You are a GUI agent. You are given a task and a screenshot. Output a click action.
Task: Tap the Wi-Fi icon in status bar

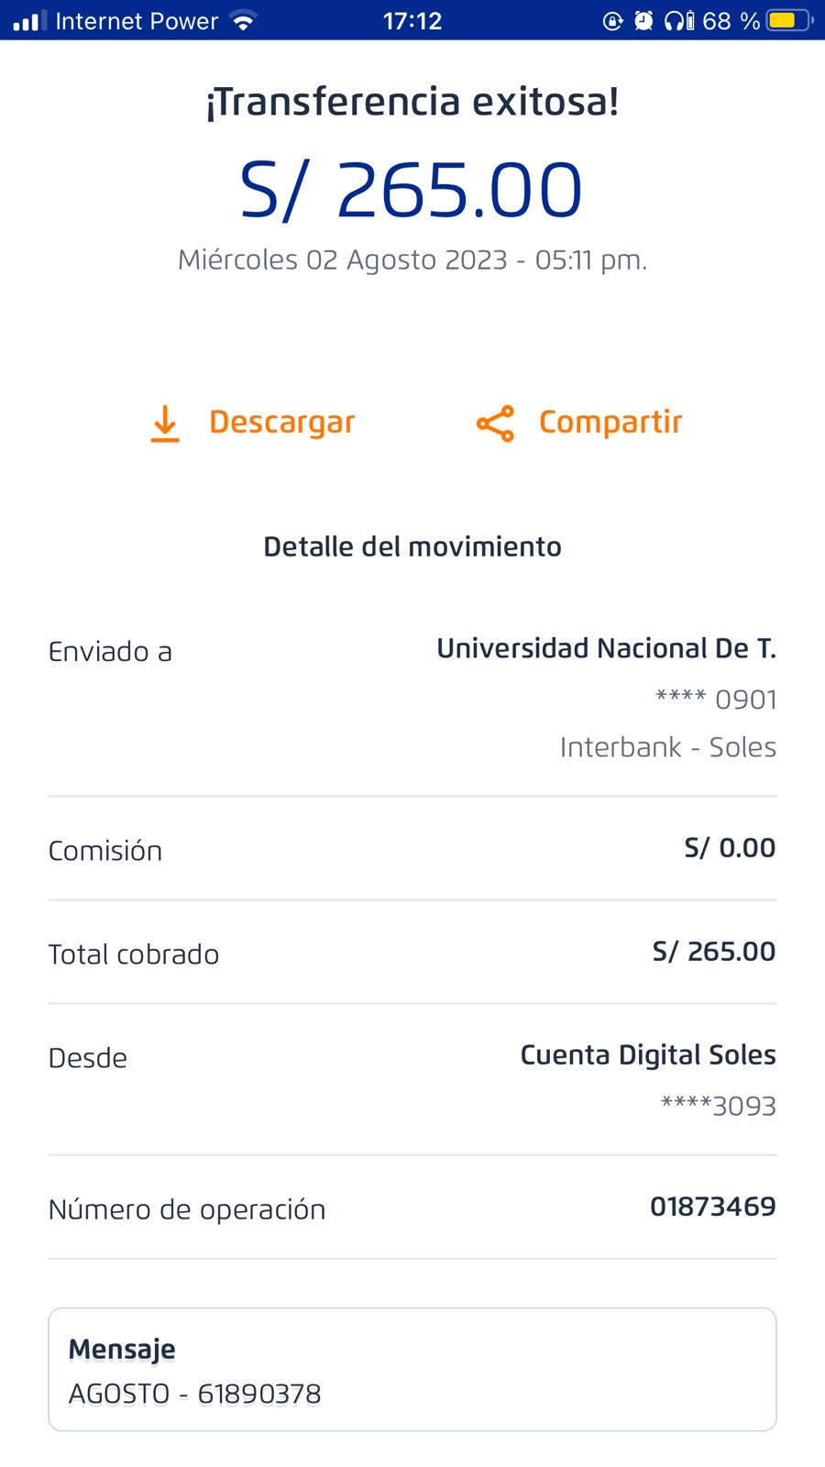(243, 21)
